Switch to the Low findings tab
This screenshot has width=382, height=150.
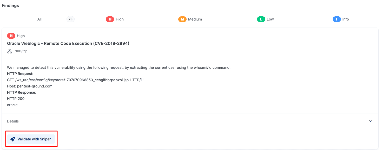265,19
